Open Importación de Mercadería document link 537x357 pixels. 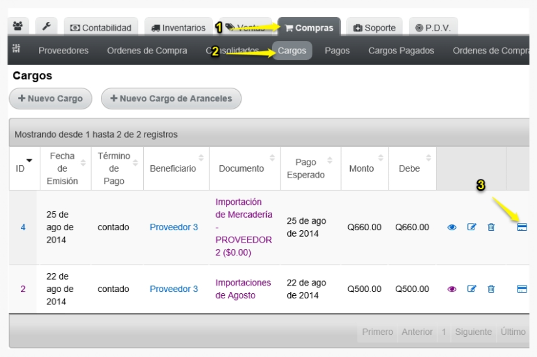244,227
